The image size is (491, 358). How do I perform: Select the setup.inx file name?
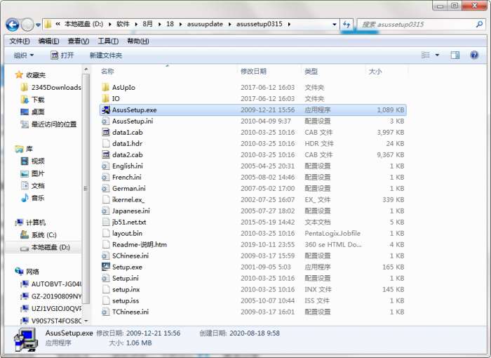(x=126, y=289)
